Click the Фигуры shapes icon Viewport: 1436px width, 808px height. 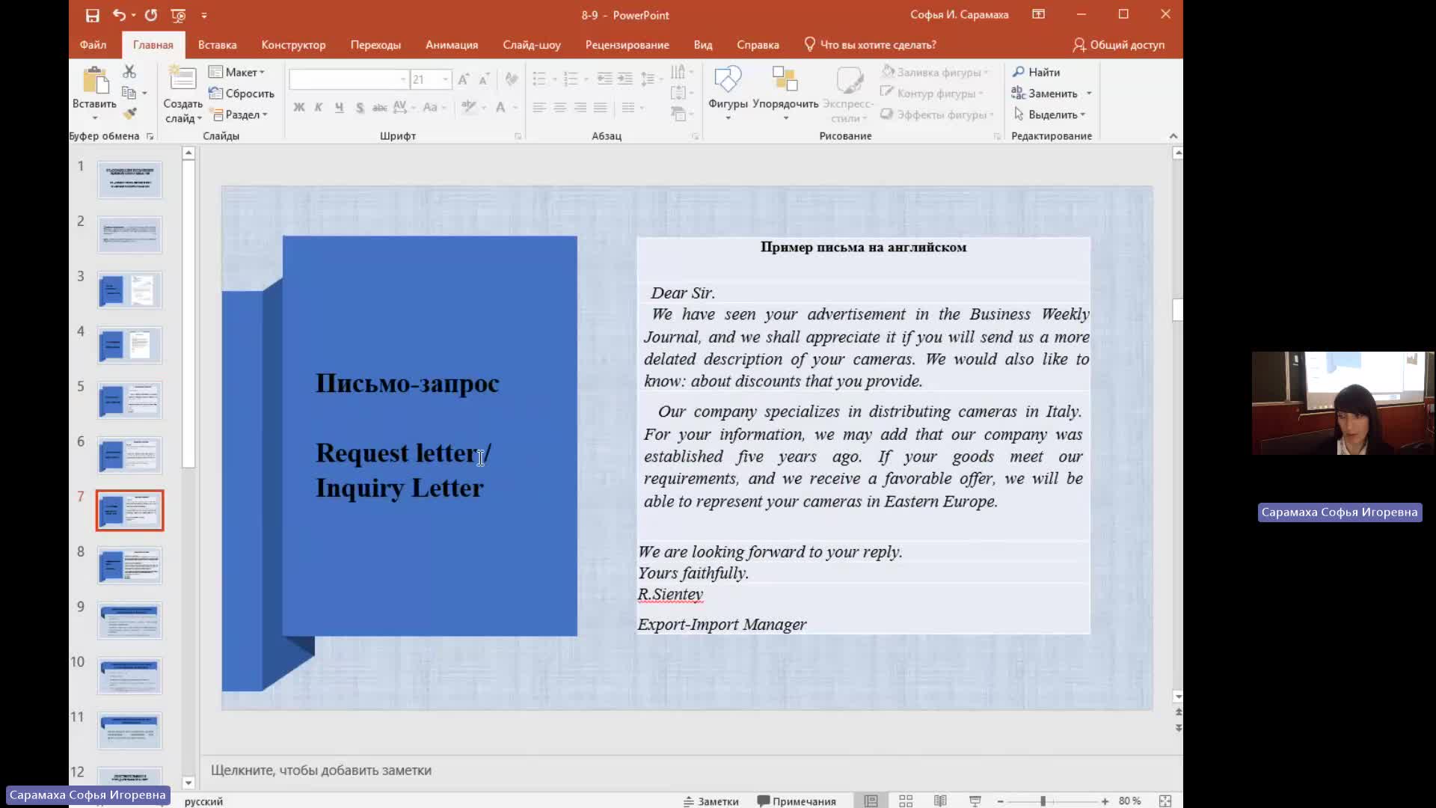tap(728, 80)
